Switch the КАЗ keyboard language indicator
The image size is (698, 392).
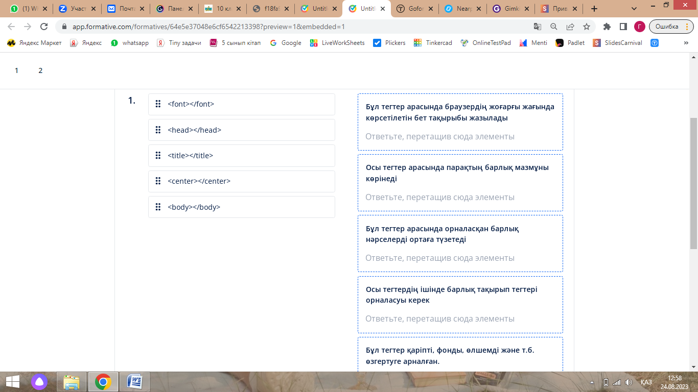[x=646, y=382]
